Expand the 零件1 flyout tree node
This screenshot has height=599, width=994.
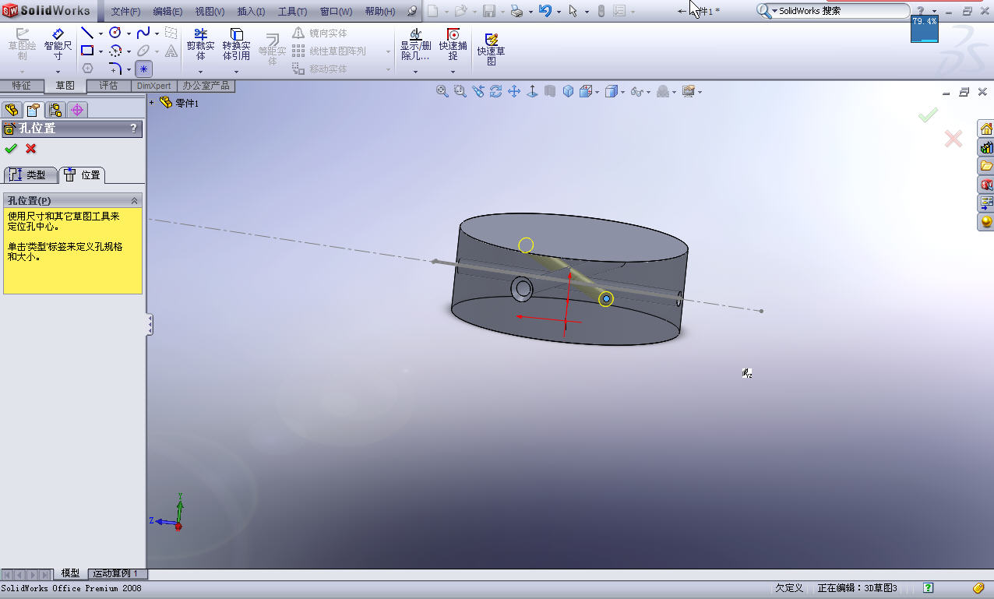click(x=153, y=102)
